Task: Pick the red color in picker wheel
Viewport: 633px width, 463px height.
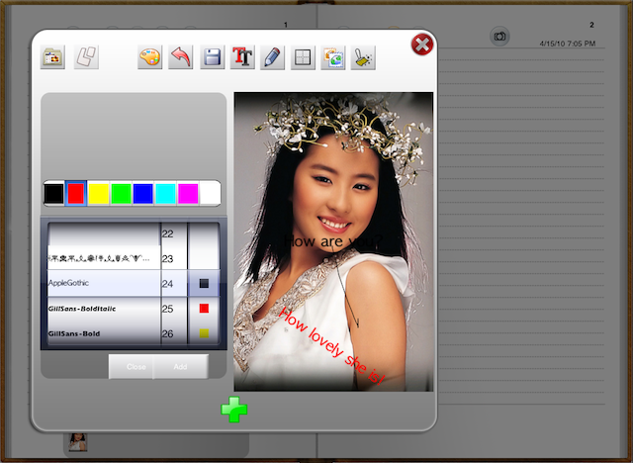Action: tap(204, 309)
